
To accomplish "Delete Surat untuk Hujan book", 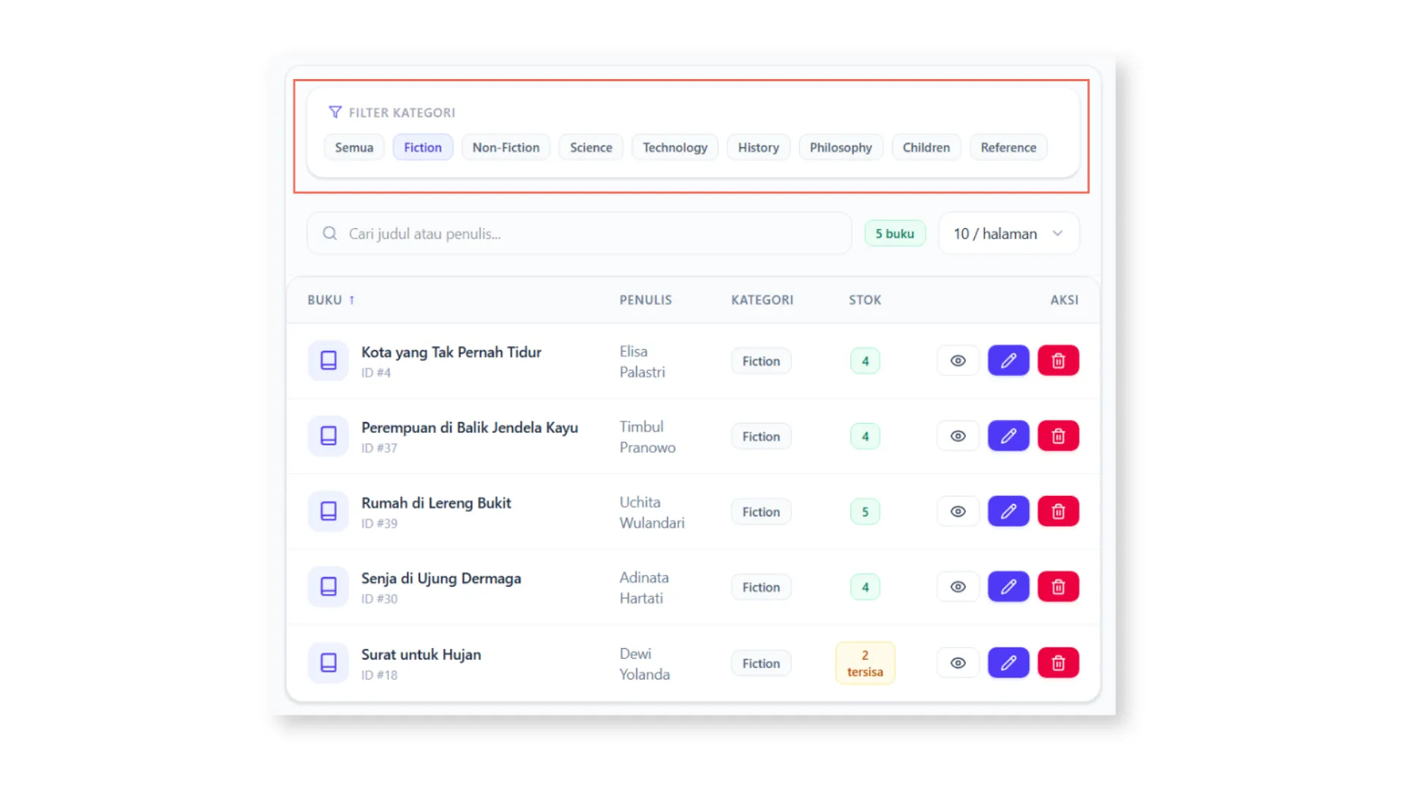I will point(1058,663).
